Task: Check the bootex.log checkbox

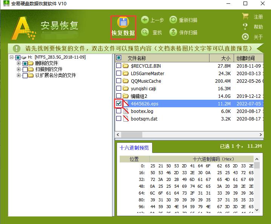Action: click(x=119, y=111)
